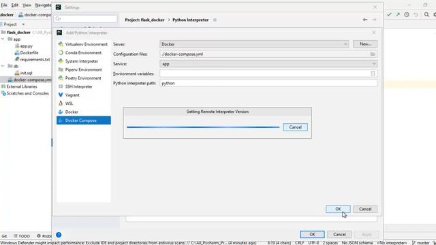The image size is (436, 245).
Task: Click Windows Defender notification in status bar
Action: click(x=128, y=243)
